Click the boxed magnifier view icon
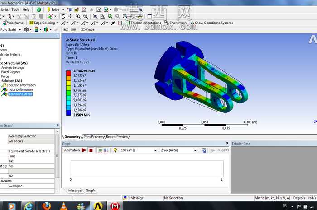Viewport: 317px width, 210px height. click(103, 16)
